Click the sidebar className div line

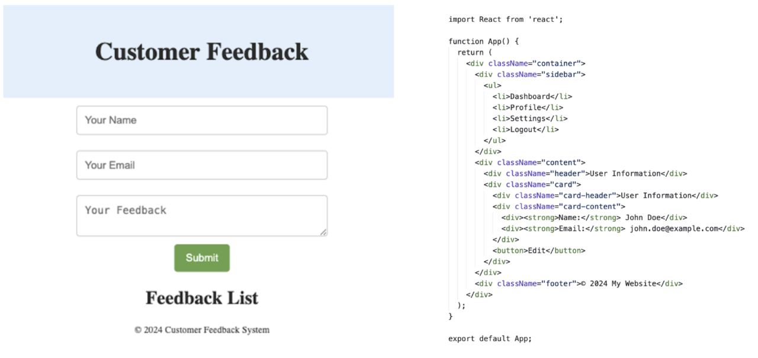(x=529, y=75)
